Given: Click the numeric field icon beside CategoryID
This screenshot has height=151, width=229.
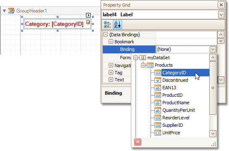Looking at the screenshot, I should [158, 73].
